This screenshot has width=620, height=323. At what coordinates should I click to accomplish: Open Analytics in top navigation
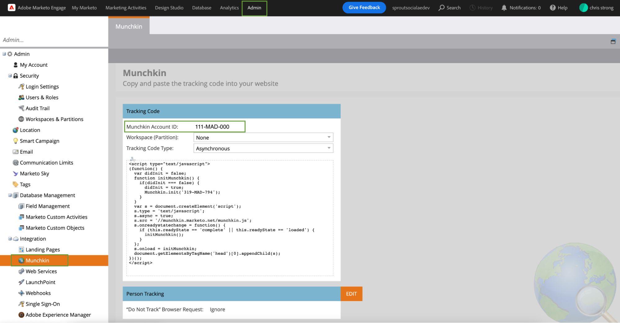(229, 8)
